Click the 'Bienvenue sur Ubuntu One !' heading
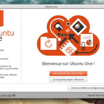This screenshot has height=104, width=104. click(68, 64)
